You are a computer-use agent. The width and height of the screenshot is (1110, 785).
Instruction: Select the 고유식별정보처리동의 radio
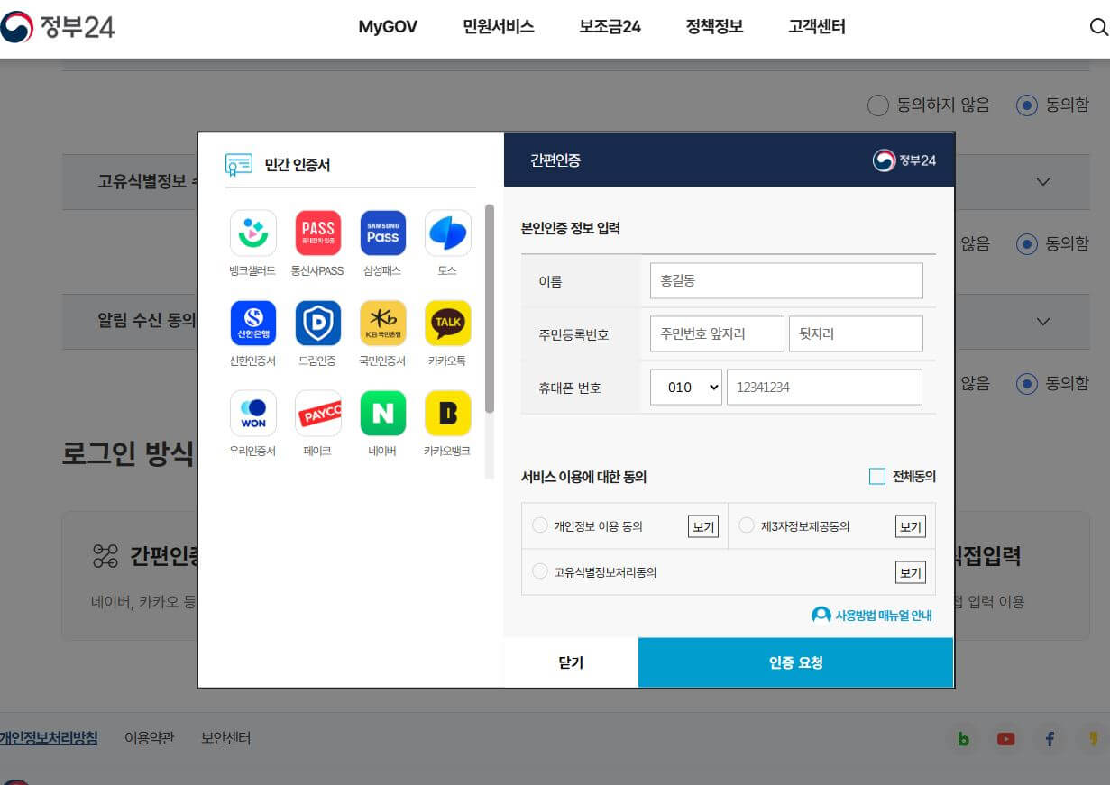pos(540,571)
